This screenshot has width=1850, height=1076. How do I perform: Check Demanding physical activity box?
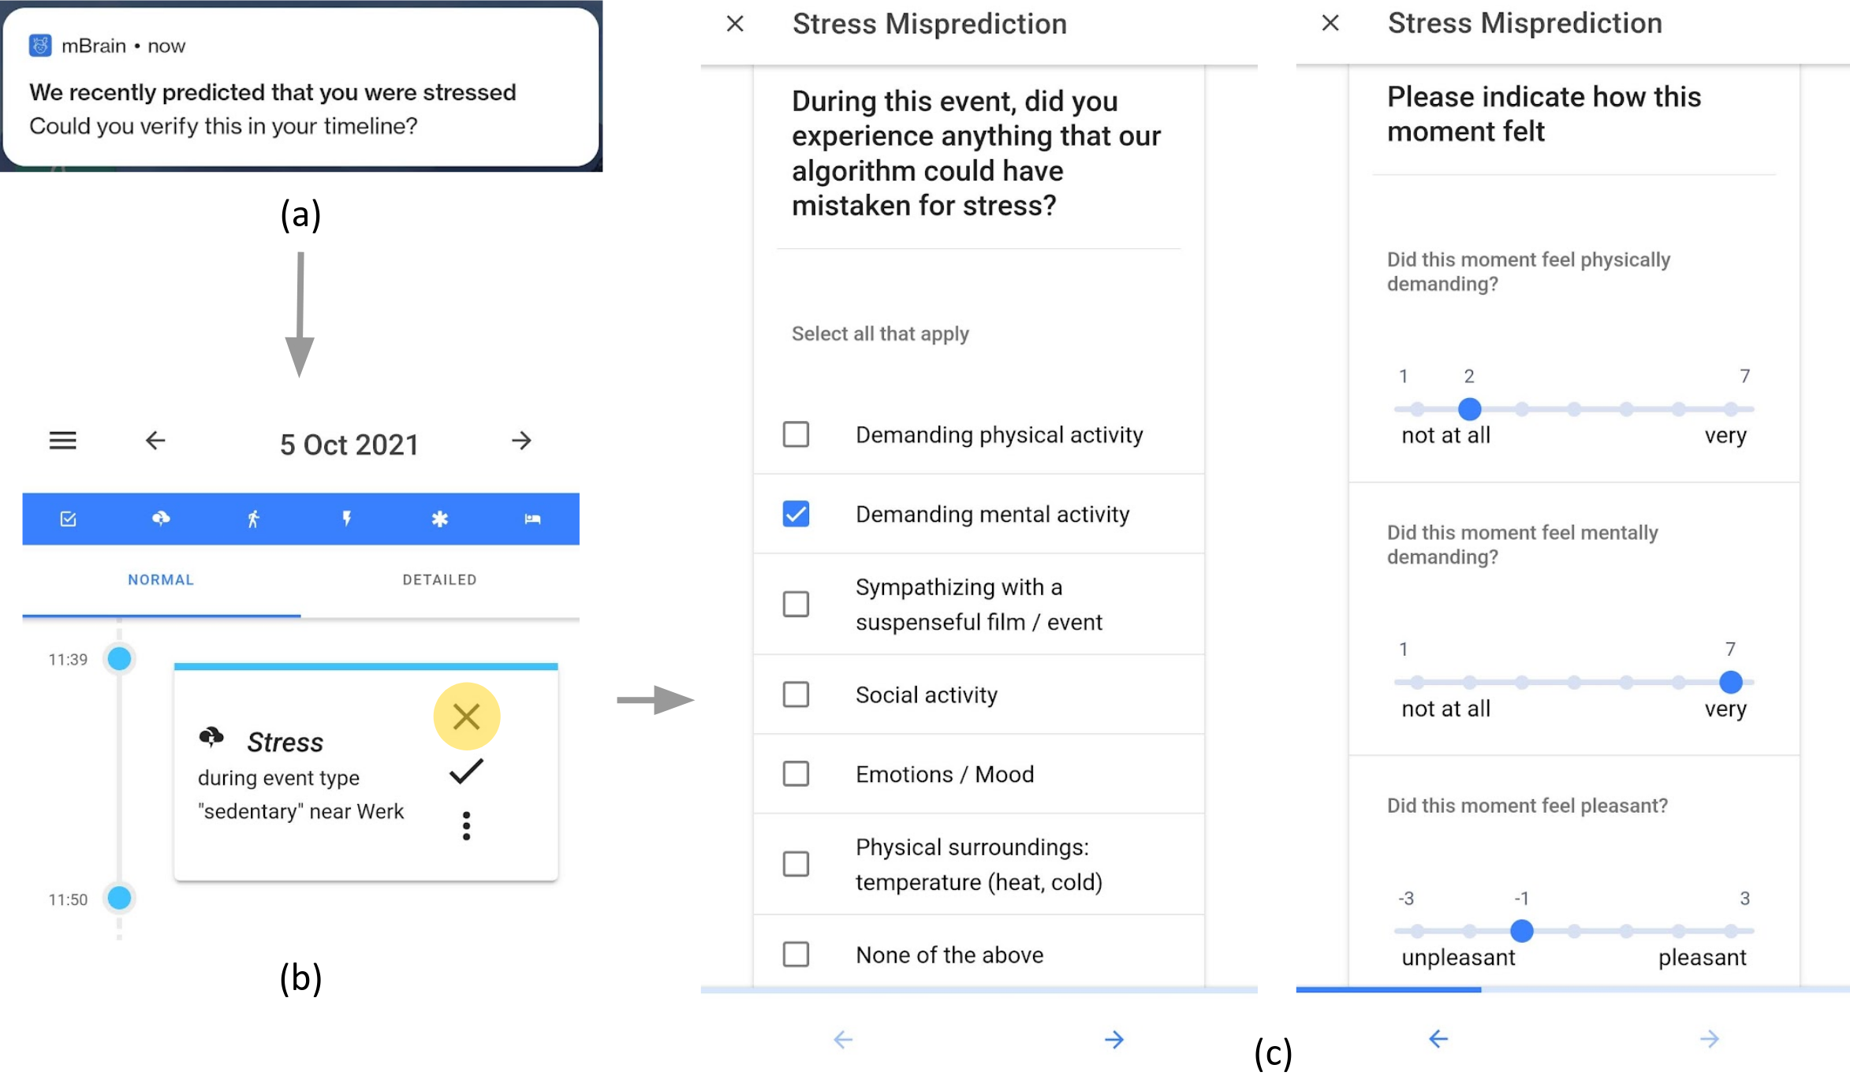point(796,434)
